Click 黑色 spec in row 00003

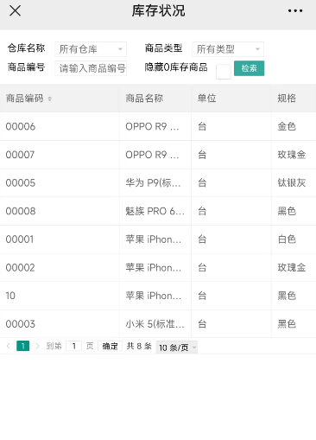tap(287, 324)
